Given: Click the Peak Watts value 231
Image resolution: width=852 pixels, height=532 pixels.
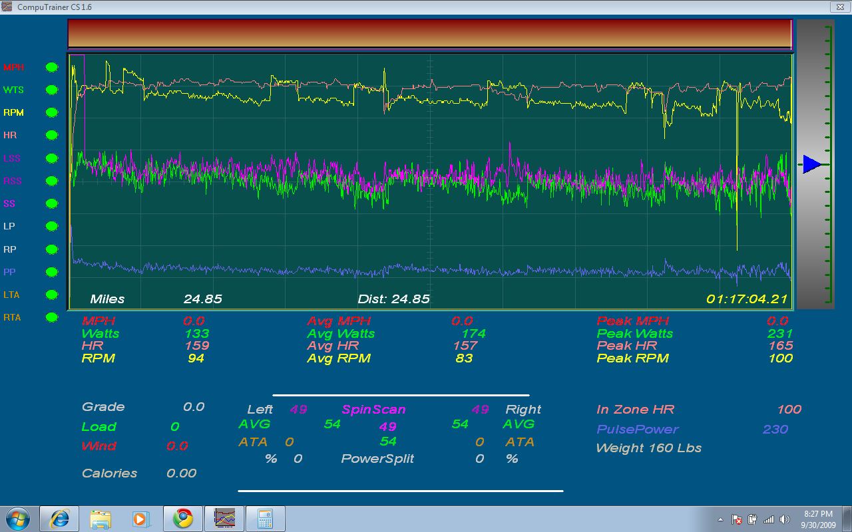Looking at the screenshot, I should tap(780, 334).
